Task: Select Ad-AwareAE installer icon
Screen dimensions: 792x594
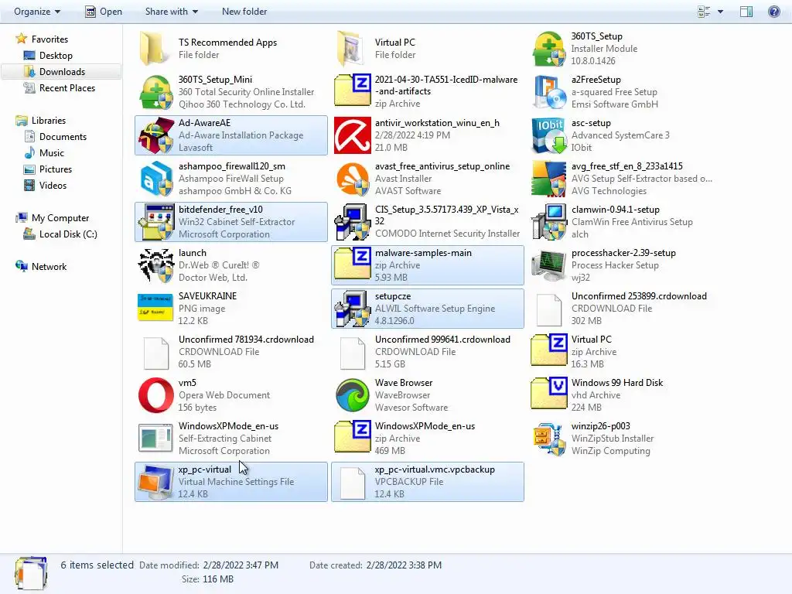Action: tap(156, 135)
